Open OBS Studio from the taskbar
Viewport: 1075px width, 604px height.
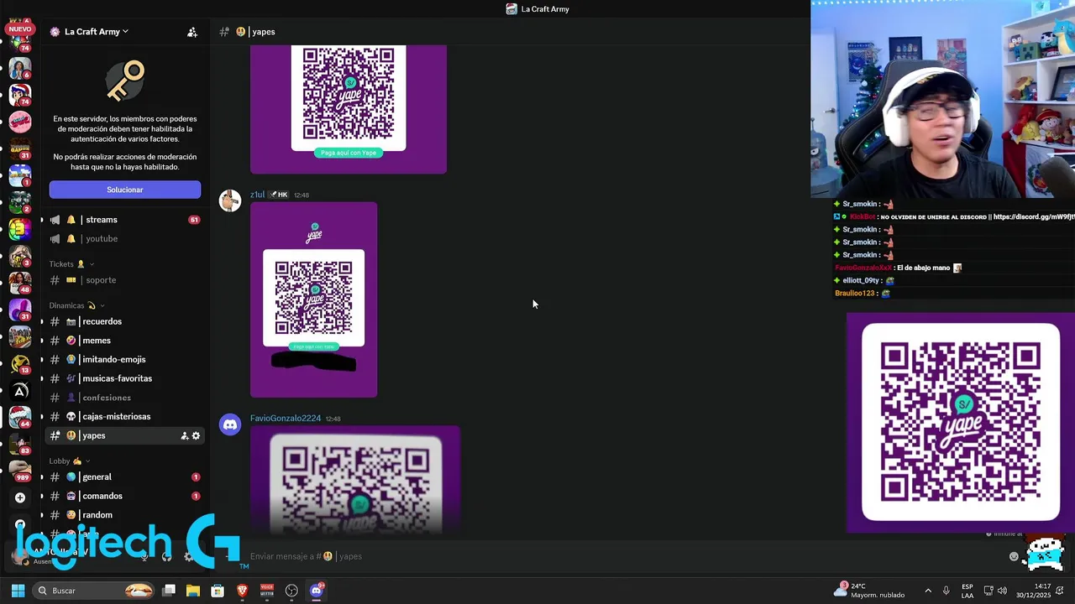(x=291, y=591)
